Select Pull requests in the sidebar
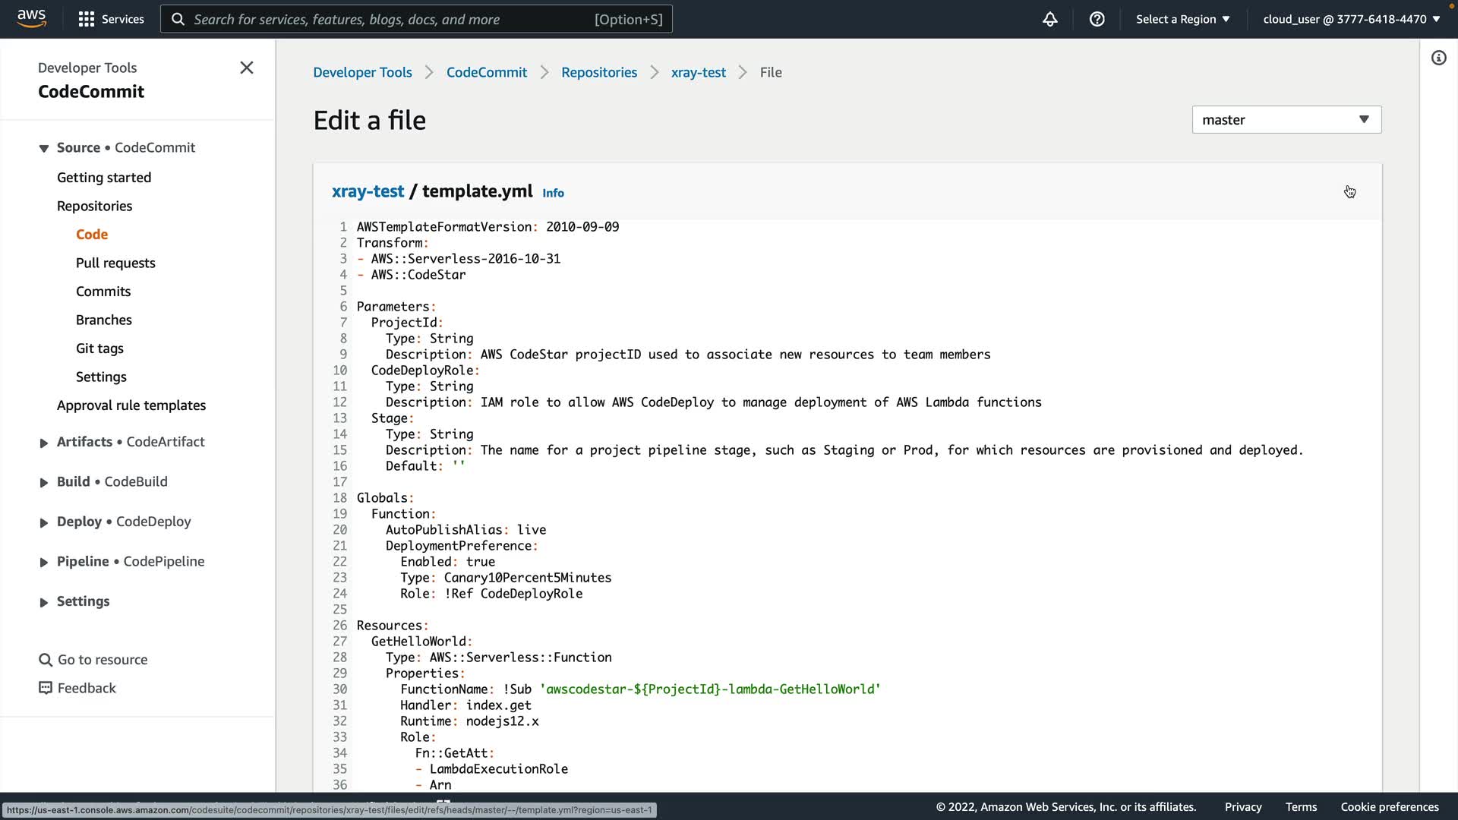 (115, 263)
